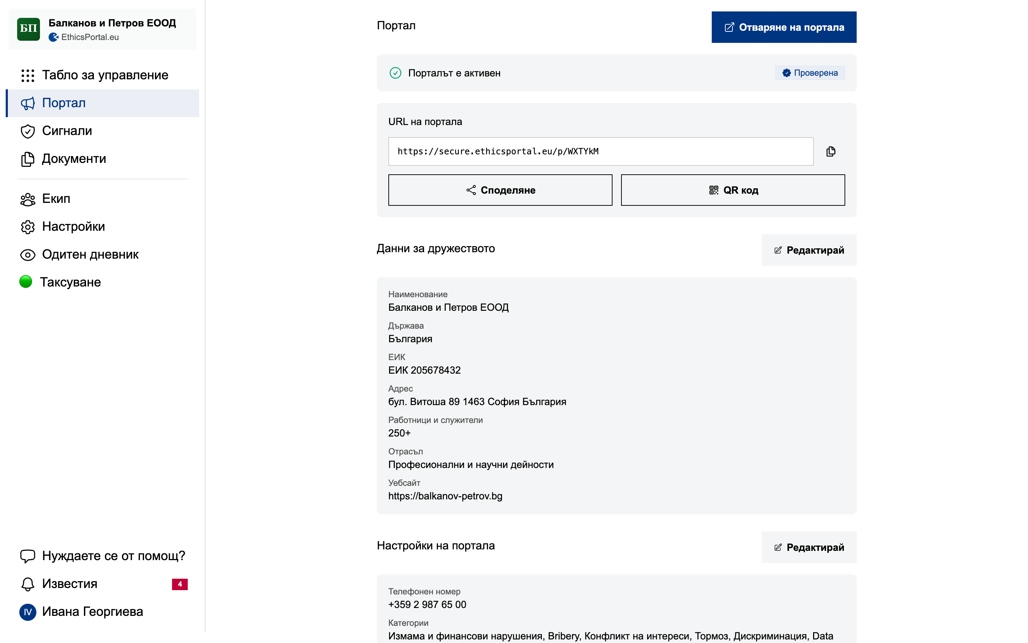The width and height of the screenshot is (1028, 643).
Task: Open the EthicsPortal.eu link
Action: coord(90,37)
